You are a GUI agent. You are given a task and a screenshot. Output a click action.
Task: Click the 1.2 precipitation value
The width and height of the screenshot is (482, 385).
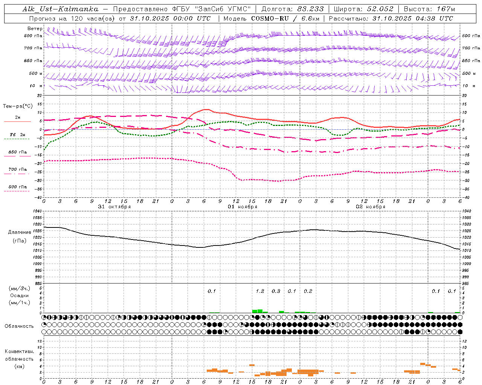tap(260, 291)
